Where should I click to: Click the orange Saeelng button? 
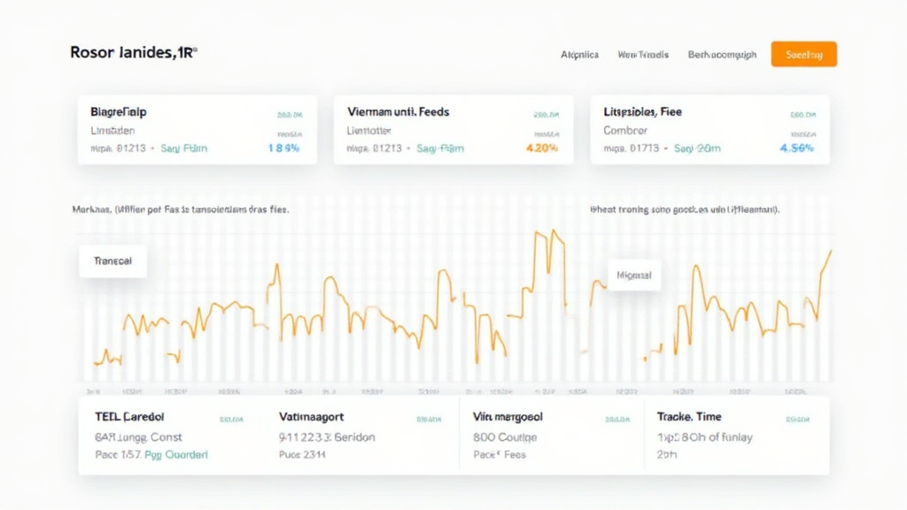pos(803,54)
